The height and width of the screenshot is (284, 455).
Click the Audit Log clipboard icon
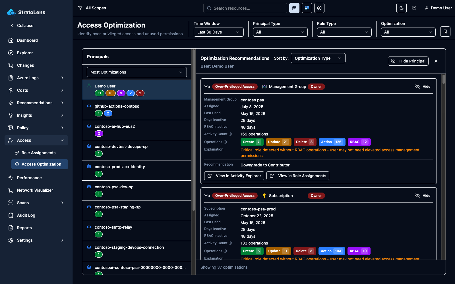11,215
